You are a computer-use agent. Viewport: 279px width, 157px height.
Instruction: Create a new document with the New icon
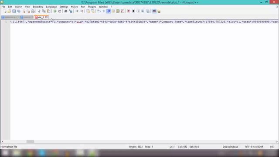(5, 11)
